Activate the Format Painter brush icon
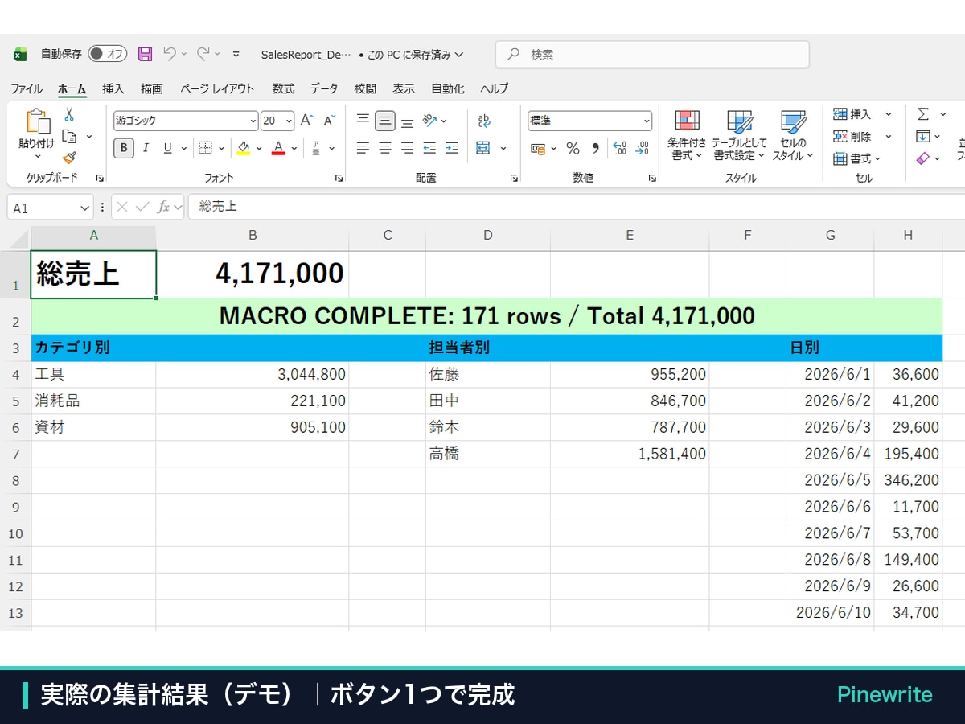965x724 pixels. [x=69, y=158]
